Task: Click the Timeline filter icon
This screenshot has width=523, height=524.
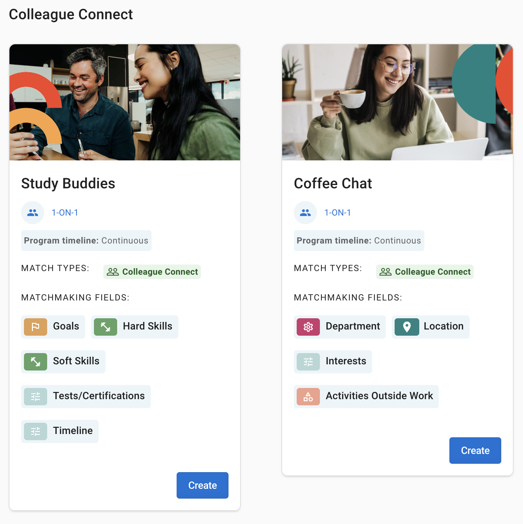Action: [35, 431]
